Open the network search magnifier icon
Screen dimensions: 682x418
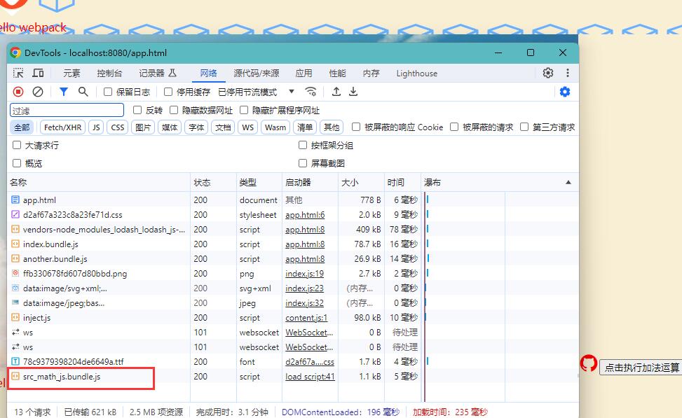pyautogui.click(x=83, y=92)
